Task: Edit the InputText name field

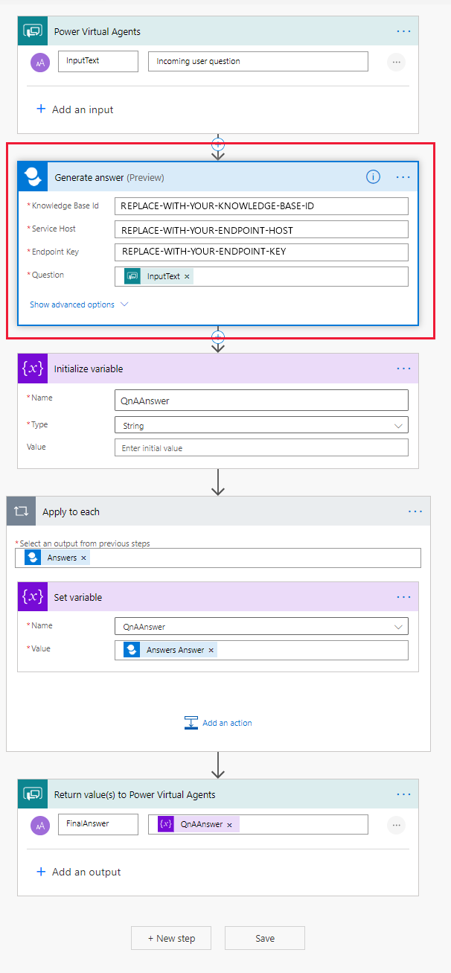Action: click(98, 61)
